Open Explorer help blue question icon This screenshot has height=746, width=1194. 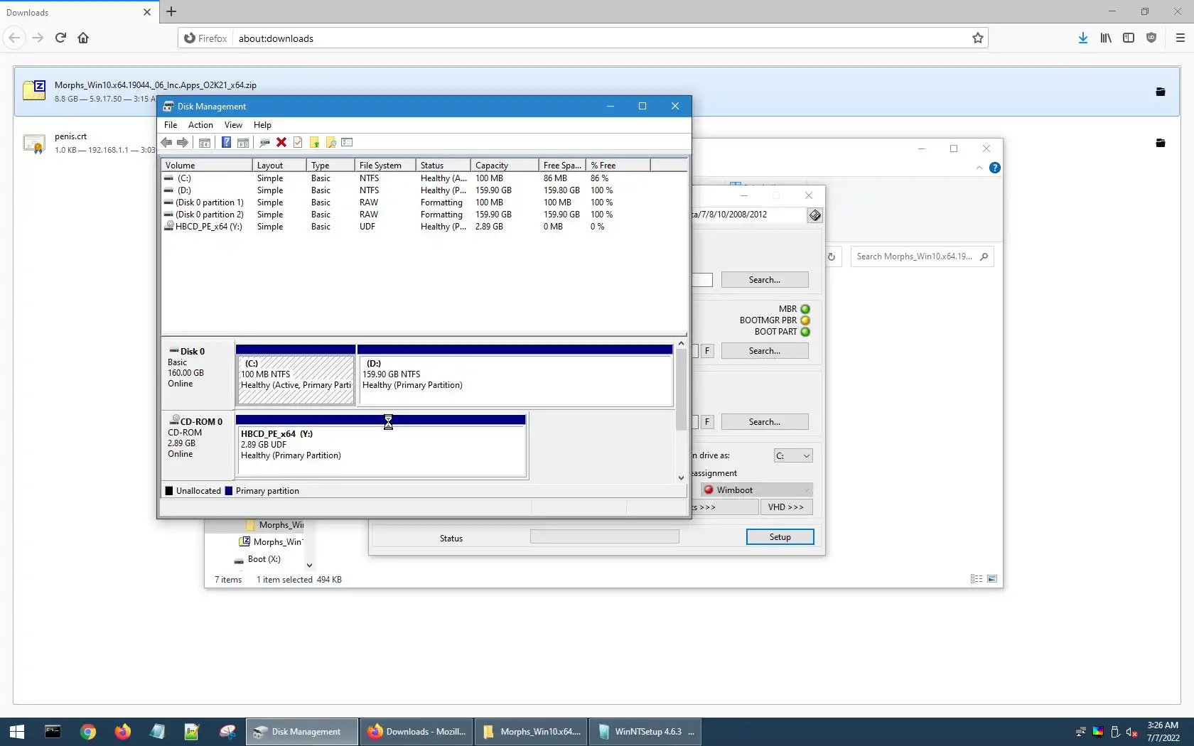coord(995,168)
